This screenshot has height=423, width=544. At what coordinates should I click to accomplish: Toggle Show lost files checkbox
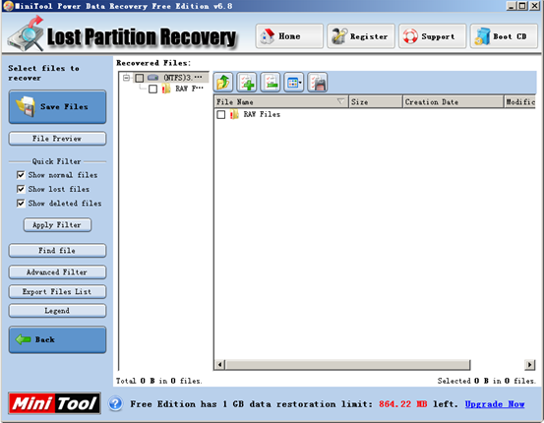pos(21,189)
